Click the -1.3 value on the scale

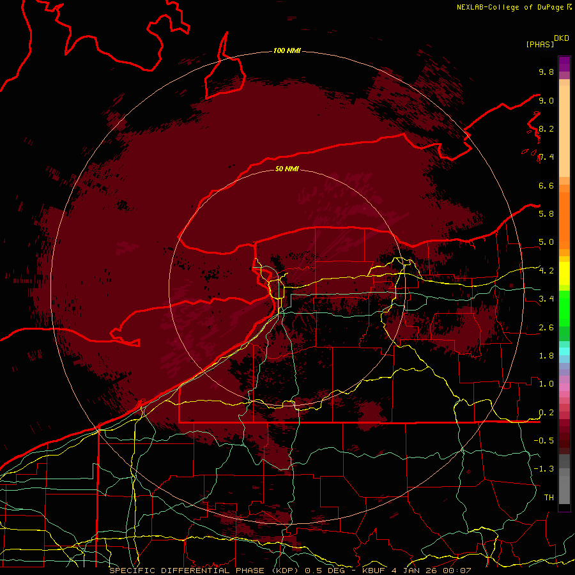pyautogui.click(x=544, y=469)
